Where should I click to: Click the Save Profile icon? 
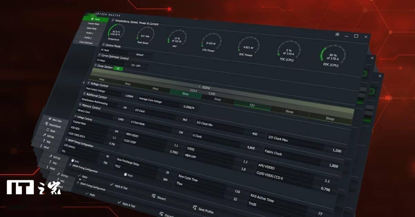[195, 208]
